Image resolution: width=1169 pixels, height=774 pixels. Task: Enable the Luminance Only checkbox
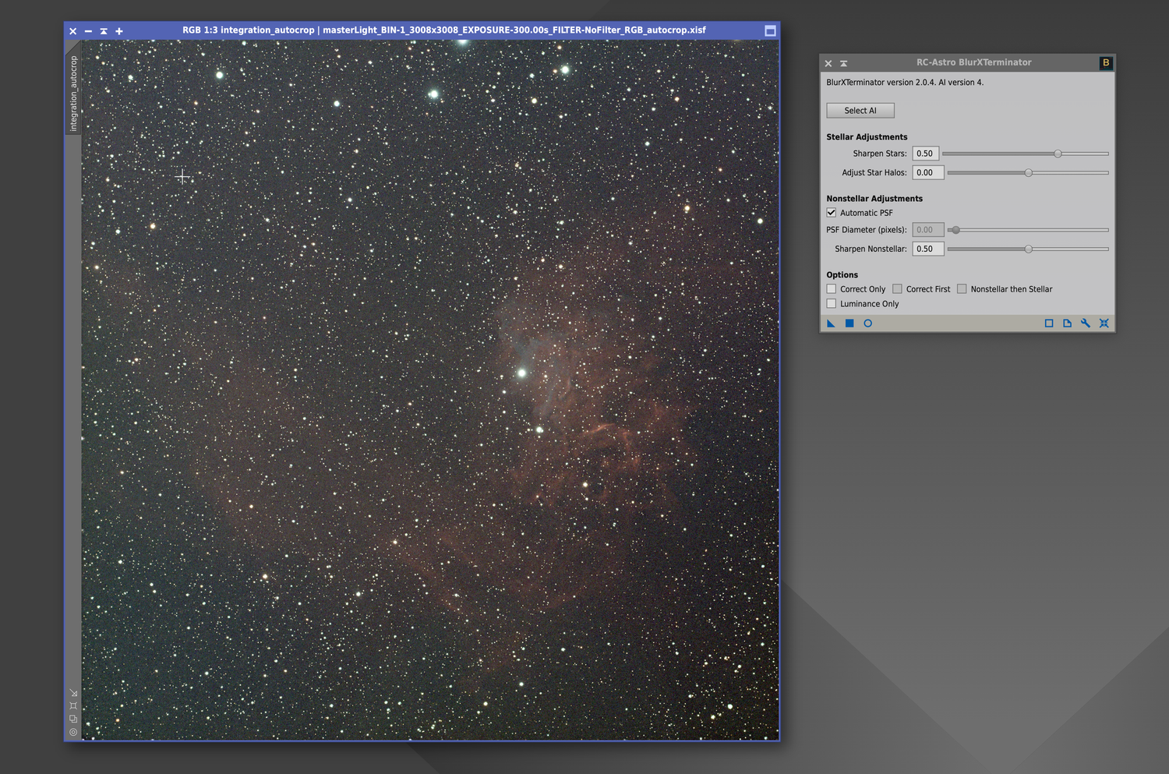pyautogui.click(x=832, y=304)
